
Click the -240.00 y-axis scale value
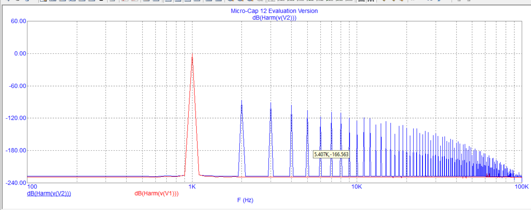click(16, 183)
